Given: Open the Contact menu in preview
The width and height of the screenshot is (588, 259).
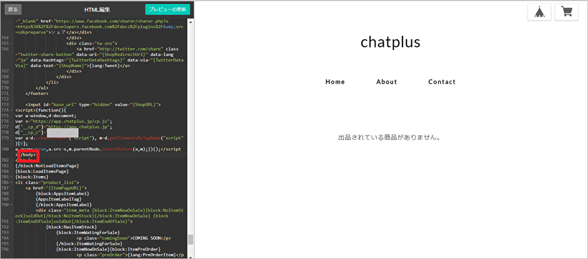Looking at the screenshot, I should [x=442, y=82].
